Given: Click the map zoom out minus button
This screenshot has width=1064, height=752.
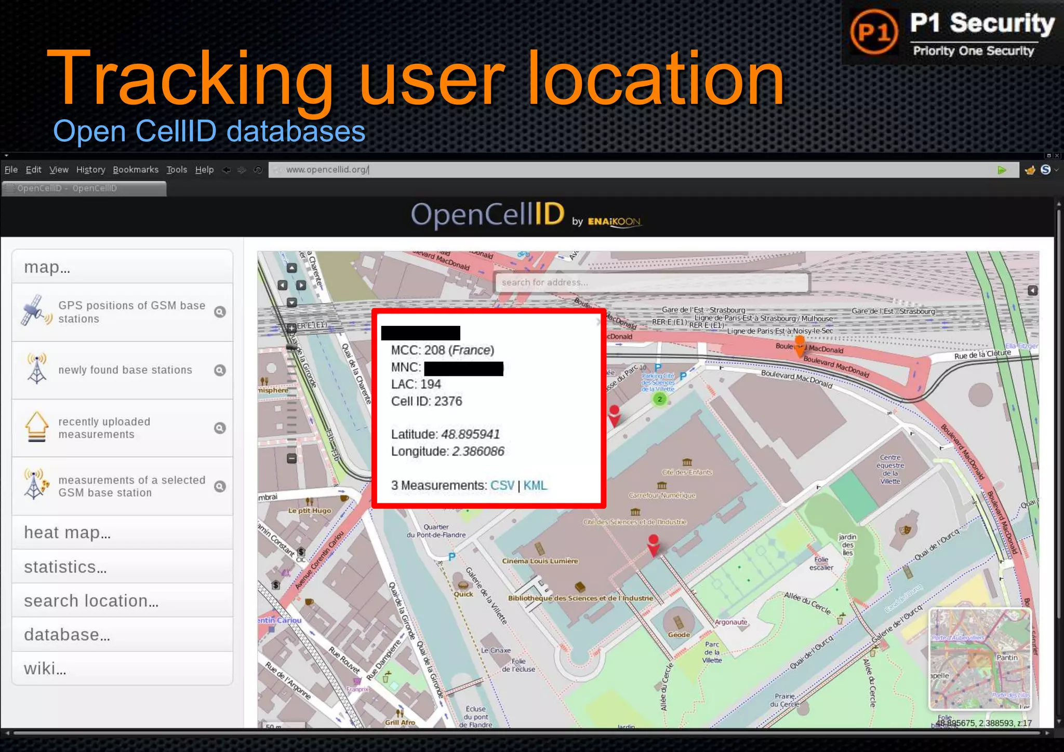Looking at the screenshot, I should 291,458.
